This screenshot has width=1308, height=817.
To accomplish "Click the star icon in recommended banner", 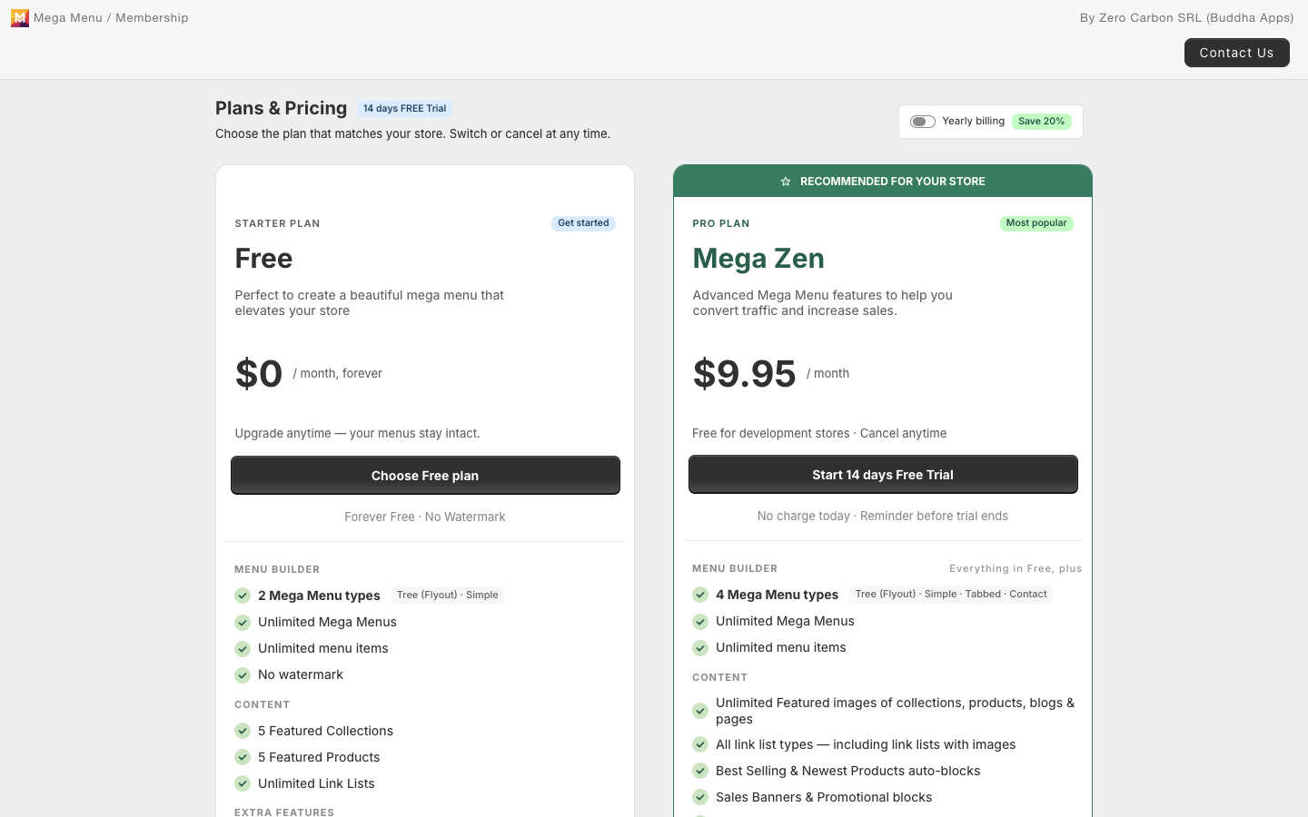I will click(x=786, y=182).
